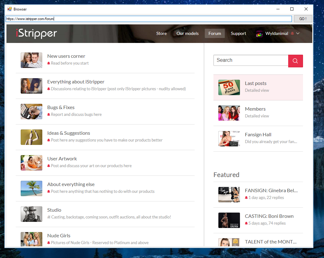Open the Store menu item

click(x=161, y=33)
